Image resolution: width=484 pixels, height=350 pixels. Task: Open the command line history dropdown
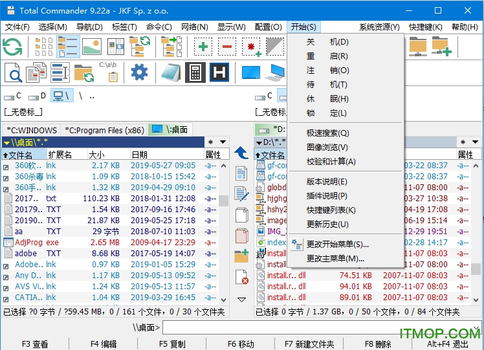pos(477,327)
